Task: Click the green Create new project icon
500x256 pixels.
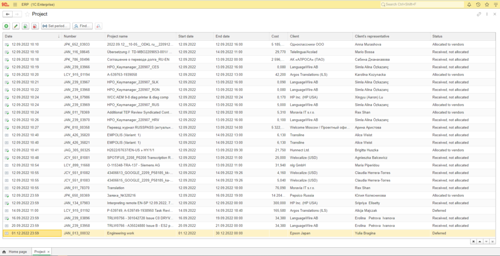Action: coord(6,26)
